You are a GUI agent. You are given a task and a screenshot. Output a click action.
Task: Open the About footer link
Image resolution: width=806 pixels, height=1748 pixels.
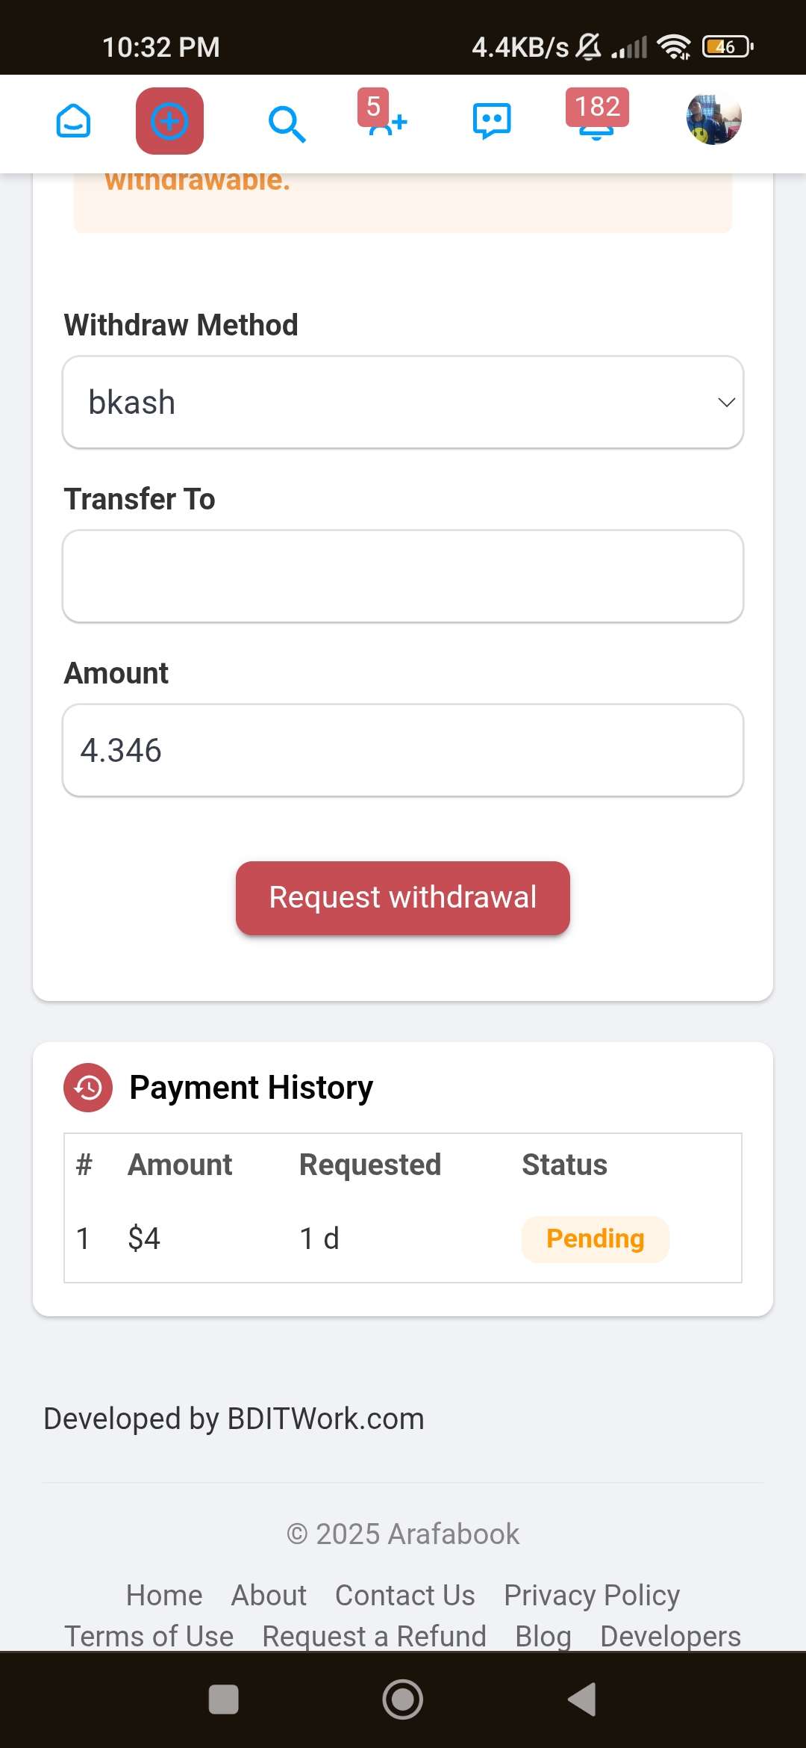coord(269,1596)
